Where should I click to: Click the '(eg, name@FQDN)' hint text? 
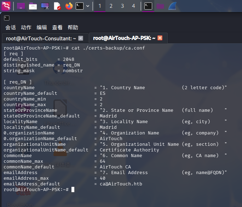[x=203, y=173]
